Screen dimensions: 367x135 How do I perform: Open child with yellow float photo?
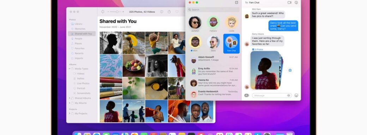pyautogui.click(x=133, y=43)
